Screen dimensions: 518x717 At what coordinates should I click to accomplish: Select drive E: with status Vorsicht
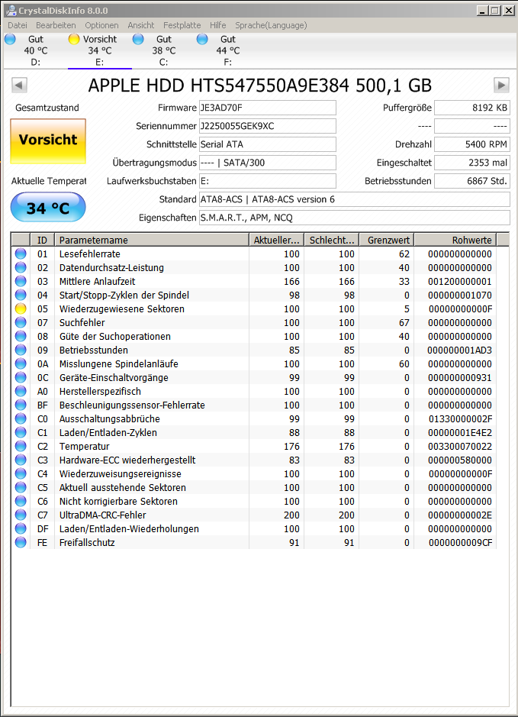(100, 50)
